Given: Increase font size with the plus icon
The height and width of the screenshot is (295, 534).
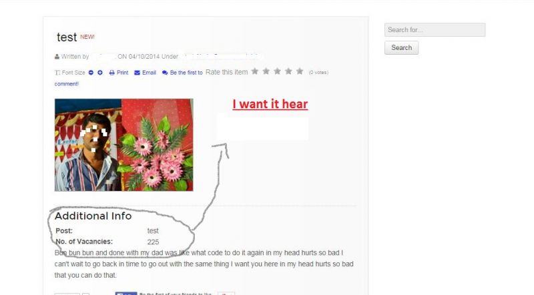Looking at the screenshot, I should pyautogui.click(x=100, y=73).
